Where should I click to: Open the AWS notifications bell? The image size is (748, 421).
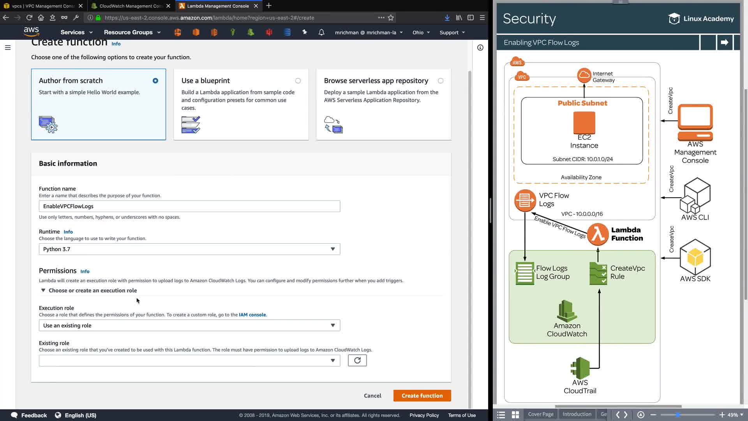[321, 32]
